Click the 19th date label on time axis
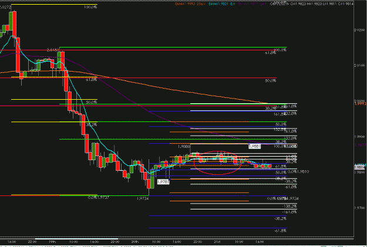The width and height of the screenshot is (367, 247). pos(52,242)
